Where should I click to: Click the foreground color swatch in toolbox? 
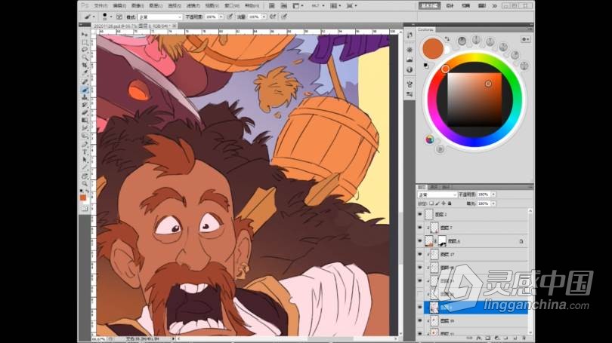(x=83, y=198)
